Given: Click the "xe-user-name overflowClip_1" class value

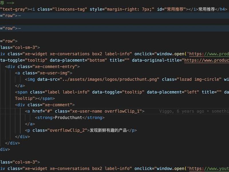Looking at the screenshot, I should 106,111.
